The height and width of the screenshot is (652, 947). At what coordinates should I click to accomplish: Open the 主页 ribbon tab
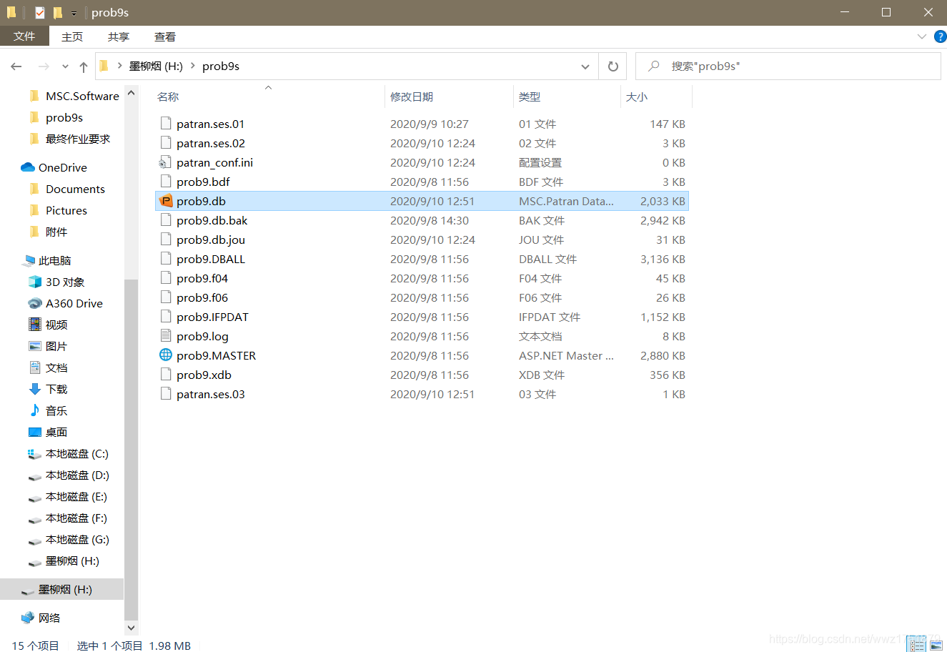click(x=72, y=36)
